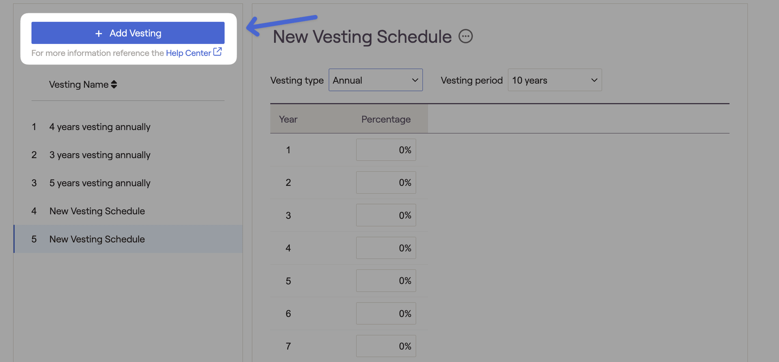Click the Year 6 percentage field
Viewport: 779px width, 362px height.
click(386, 313)
